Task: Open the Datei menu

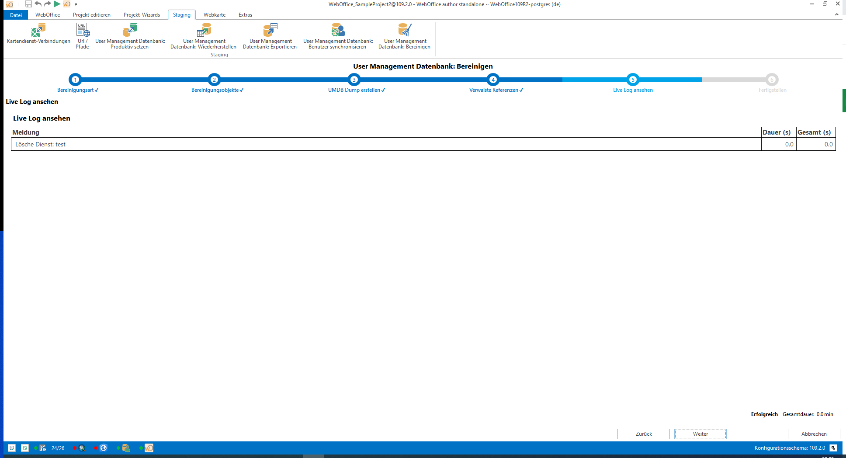Action: [x=16, y=14]
